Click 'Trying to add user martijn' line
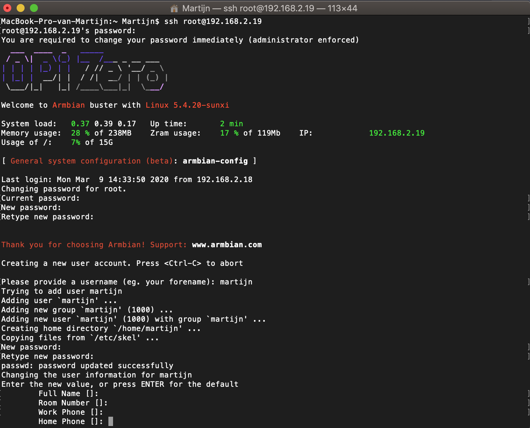This screenshot has height=428, width=530. [x=62, y=291]
